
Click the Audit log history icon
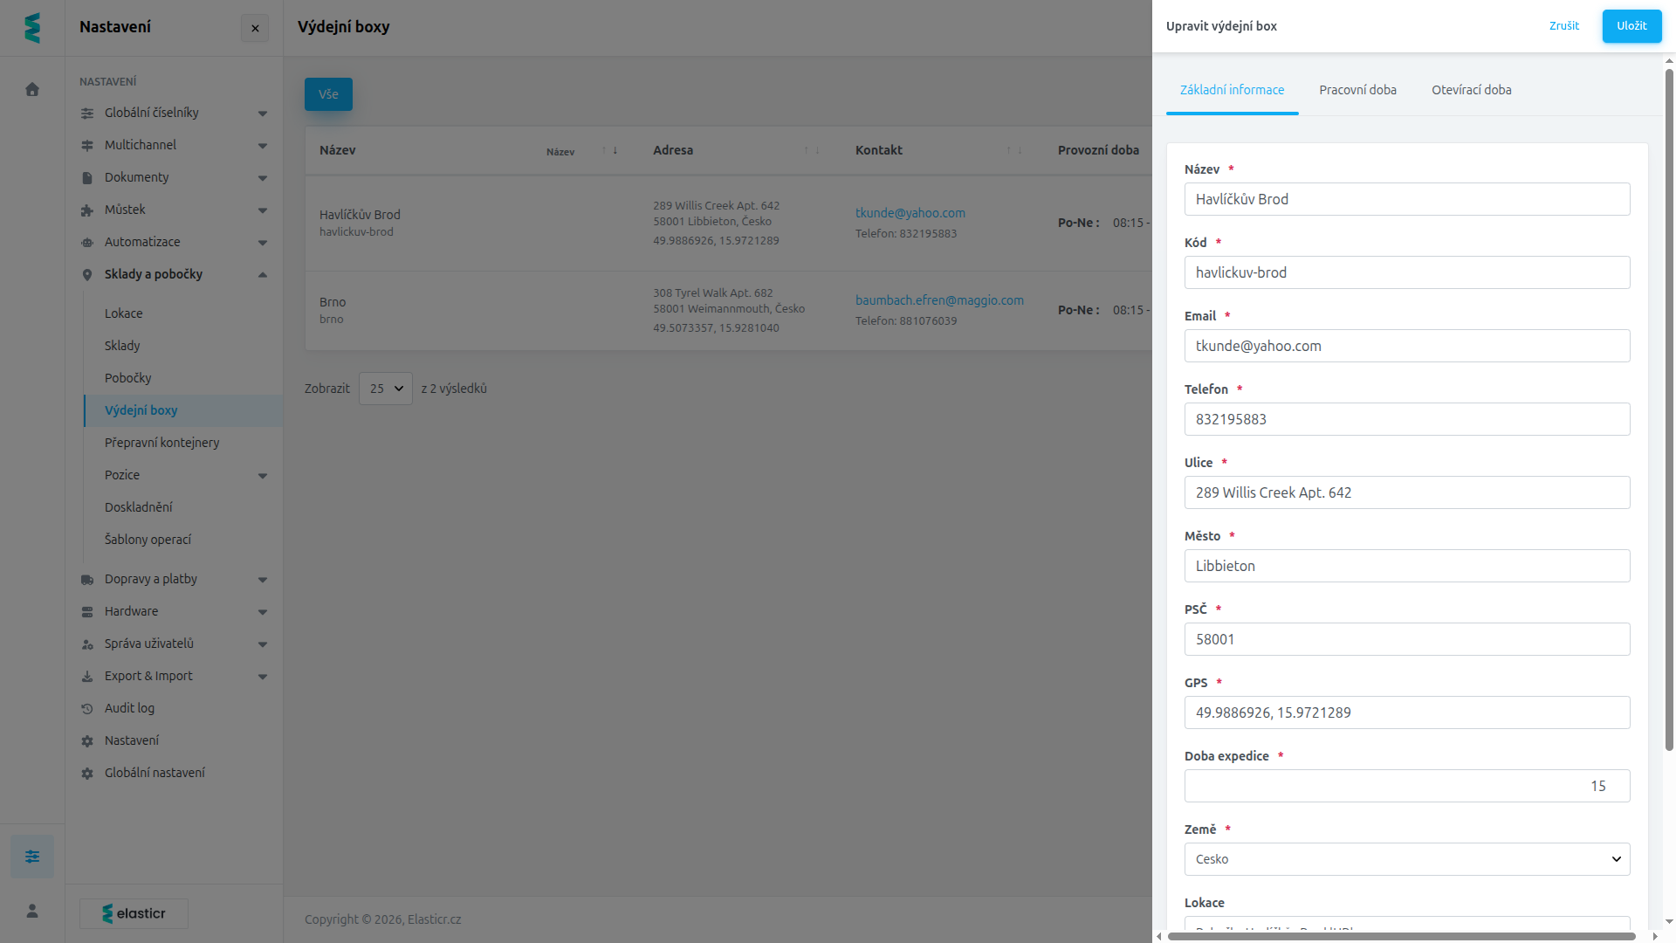coord(87,709)
